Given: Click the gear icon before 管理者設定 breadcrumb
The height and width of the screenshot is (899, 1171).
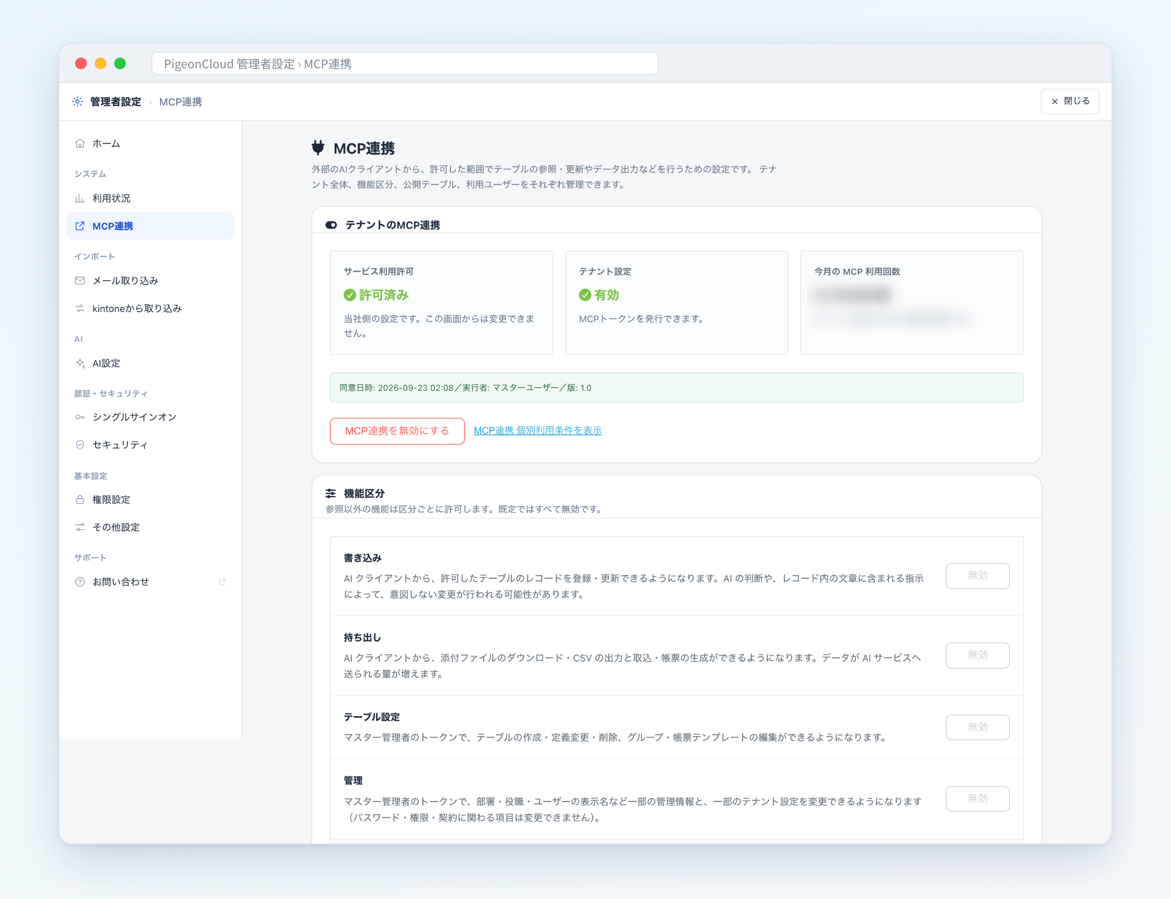Looking at the screenshot, I should (x=78, y=102).
